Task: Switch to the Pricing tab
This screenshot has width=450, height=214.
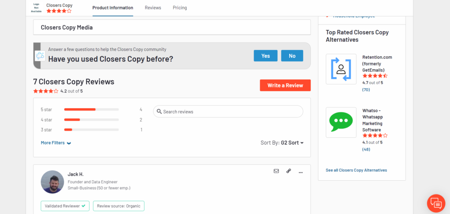Action: (x=180, y=8)
